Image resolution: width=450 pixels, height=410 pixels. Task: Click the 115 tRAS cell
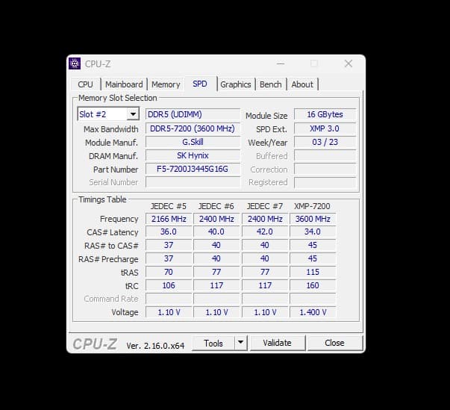point(313,272)
